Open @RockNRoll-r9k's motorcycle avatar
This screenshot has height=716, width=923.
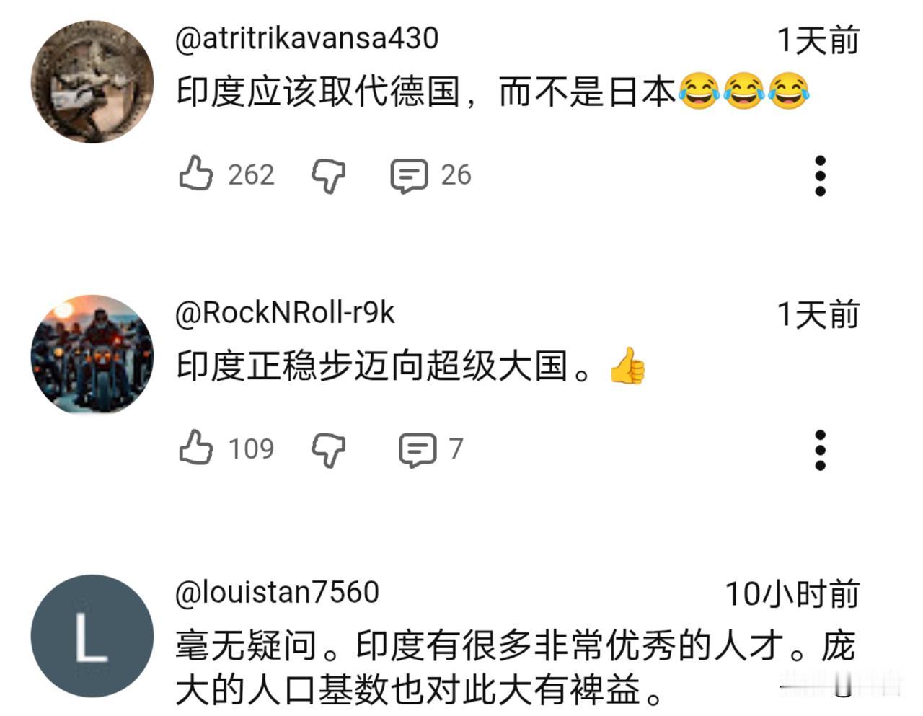click(x=92, y=355)
